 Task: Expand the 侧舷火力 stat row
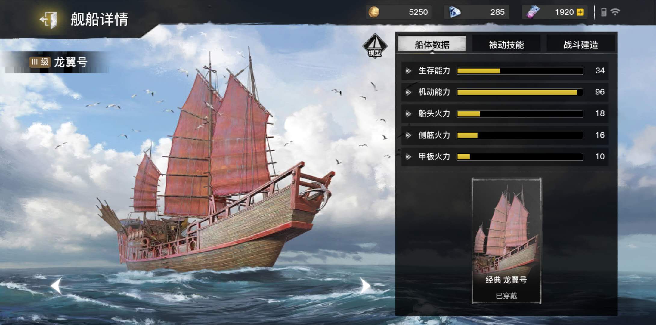tap(505, 135)
